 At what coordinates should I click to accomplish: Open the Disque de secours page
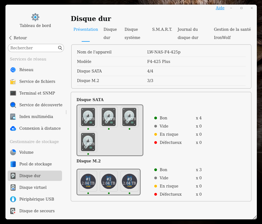click(37, 211)
